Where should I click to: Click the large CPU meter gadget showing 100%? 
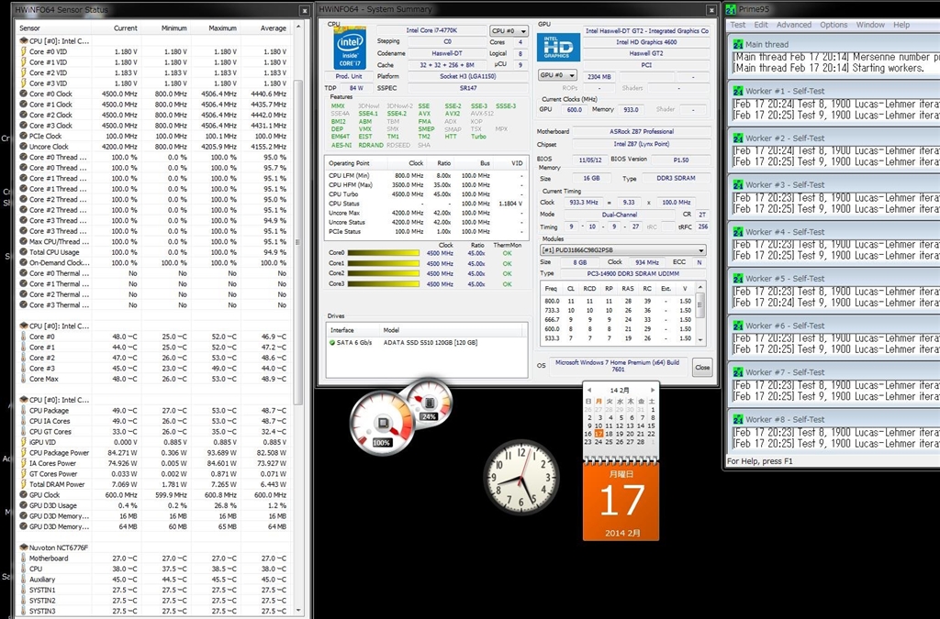[382, 423]
